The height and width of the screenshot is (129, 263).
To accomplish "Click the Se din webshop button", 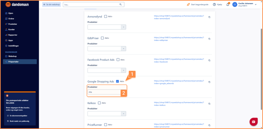I will [x=51, y=5].
